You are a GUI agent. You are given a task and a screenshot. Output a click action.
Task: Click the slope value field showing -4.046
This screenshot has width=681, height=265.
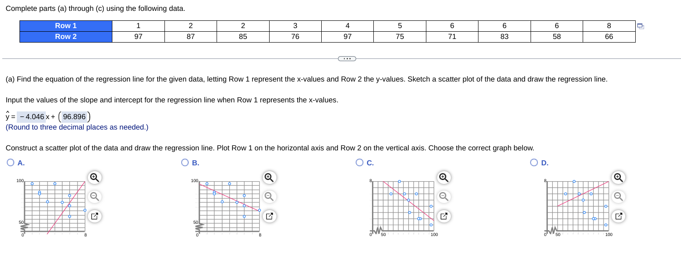(x=31, y=117)
